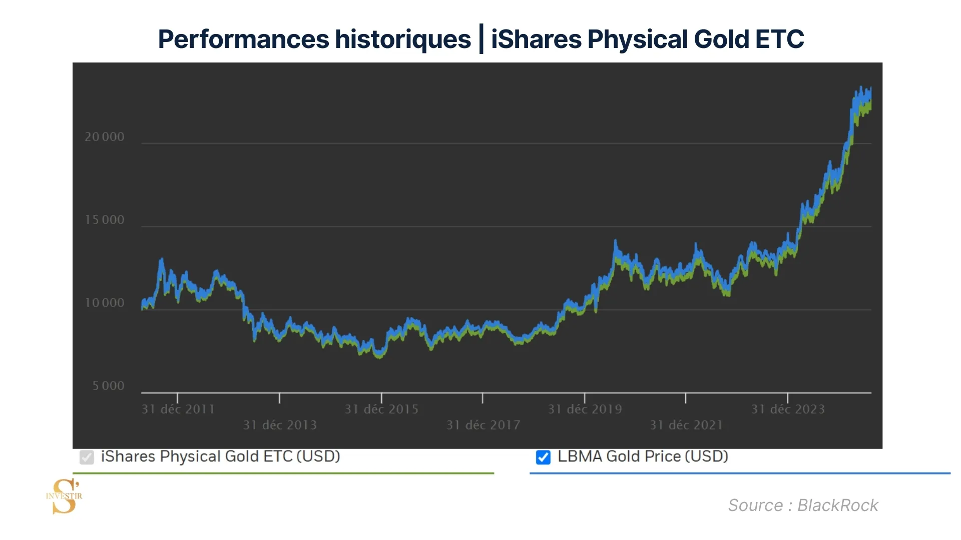Click the green legend line swatch
The image size is (961, 540).
coord(283,473)
